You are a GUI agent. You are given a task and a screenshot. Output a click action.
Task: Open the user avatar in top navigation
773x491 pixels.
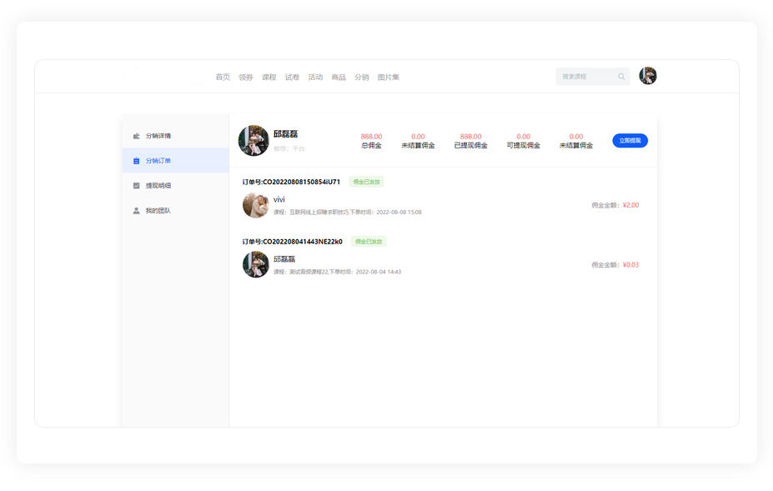point(648,76)
